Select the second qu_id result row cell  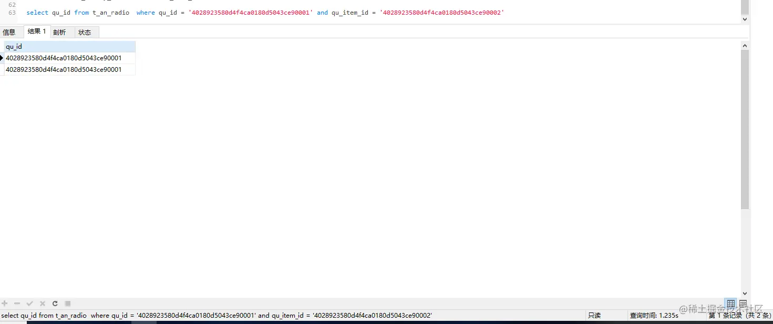pyautogui.click(x=69, y=70)
